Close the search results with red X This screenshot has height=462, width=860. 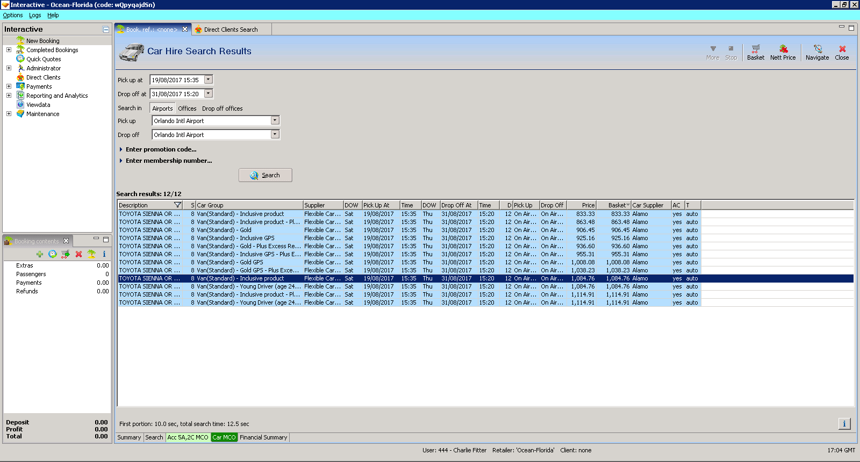click(842, 52)
